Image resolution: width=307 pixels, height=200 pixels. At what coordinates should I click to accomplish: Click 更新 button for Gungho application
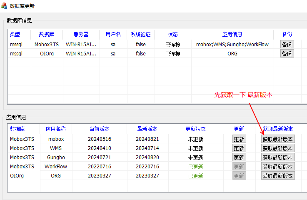click(x=239, y=157)
